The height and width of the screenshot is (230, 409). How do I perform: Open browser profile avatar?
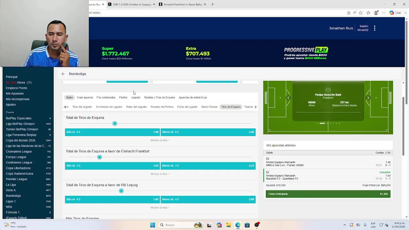(x=376, y=13)
